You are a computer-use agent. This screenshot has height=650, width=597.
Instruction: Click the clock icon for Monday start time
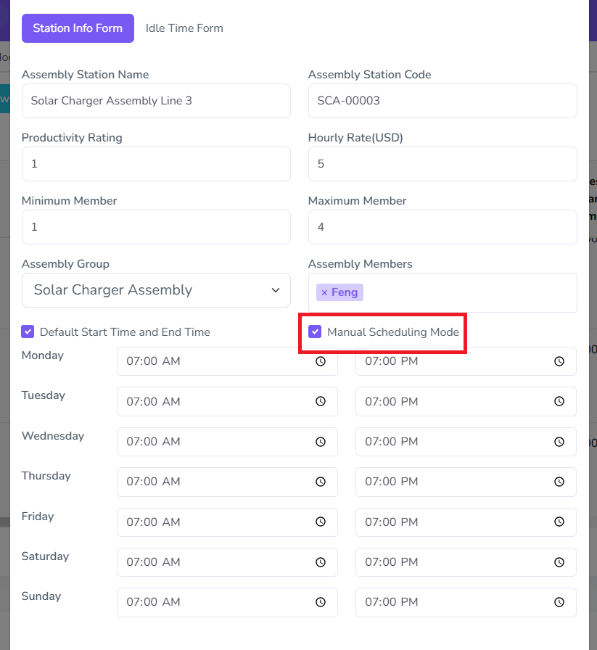point(321,361)
